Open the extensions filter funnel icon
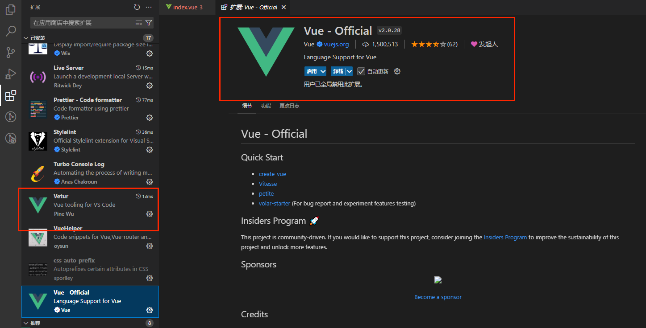 coord(149,22)
